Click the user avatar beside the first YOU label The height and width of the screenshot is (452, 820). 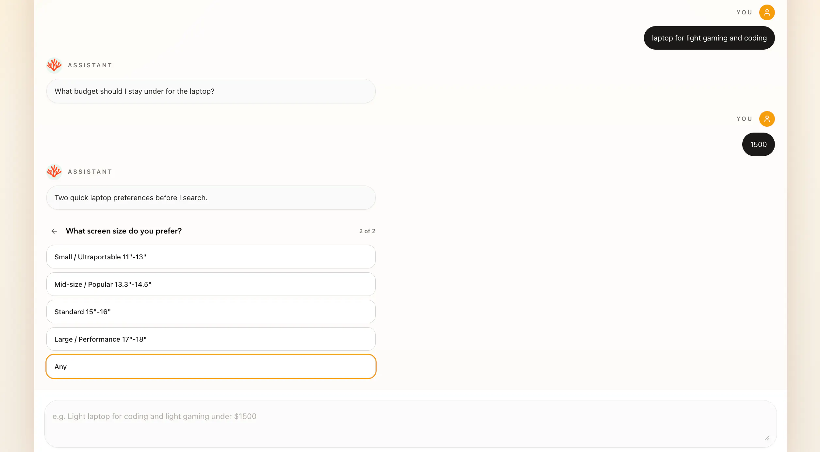[x=767, y=12]
